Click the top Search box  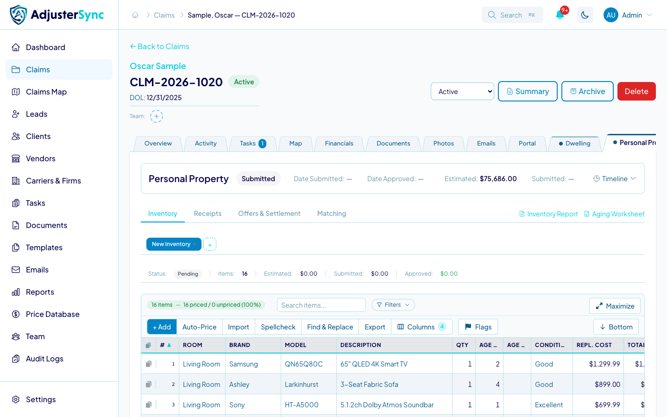coord(512,15)
